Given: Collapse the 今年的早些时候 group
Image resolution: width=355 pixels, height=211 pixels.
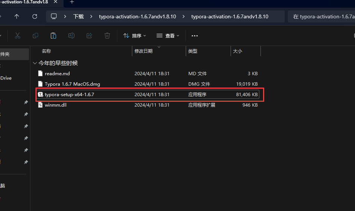Looking at the screenshot, I should coord(35,63).
